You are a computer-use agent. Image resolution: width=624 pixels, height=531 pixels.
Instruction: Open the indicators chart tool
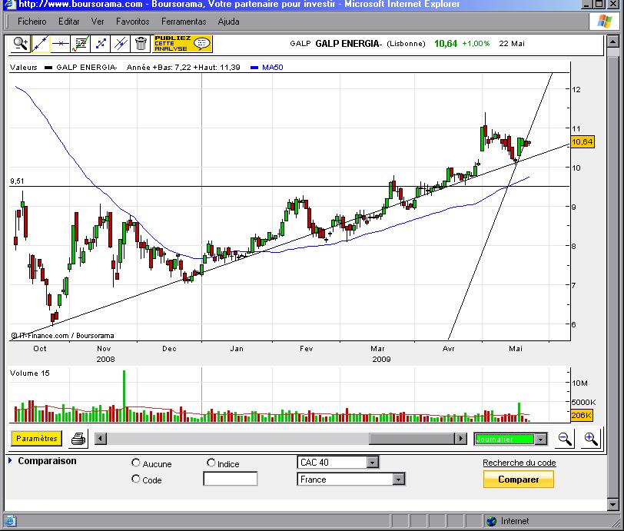tap(81, 43)
